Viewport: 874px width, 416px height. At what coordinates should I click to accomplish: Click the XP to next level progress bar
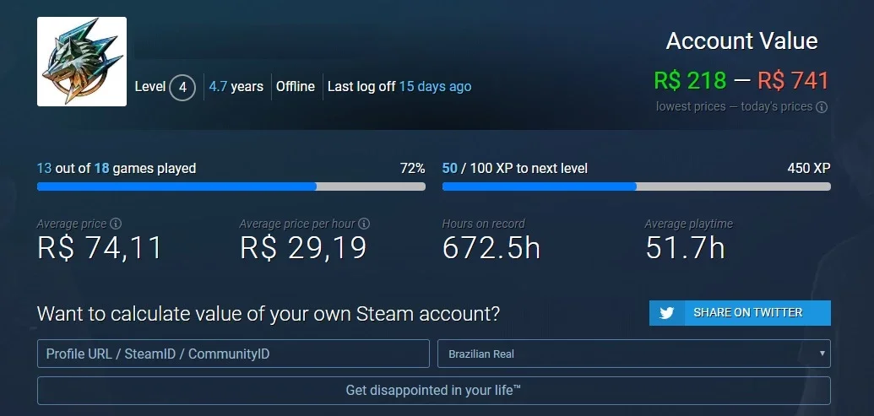pos(636,186)
